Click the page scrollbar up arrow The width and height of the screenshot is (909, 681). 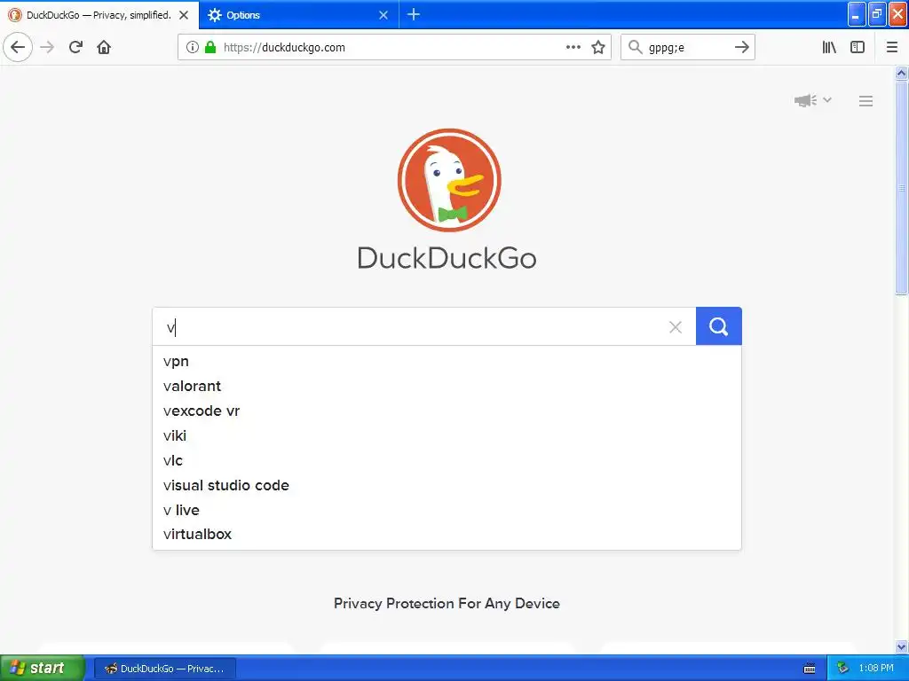901,73
